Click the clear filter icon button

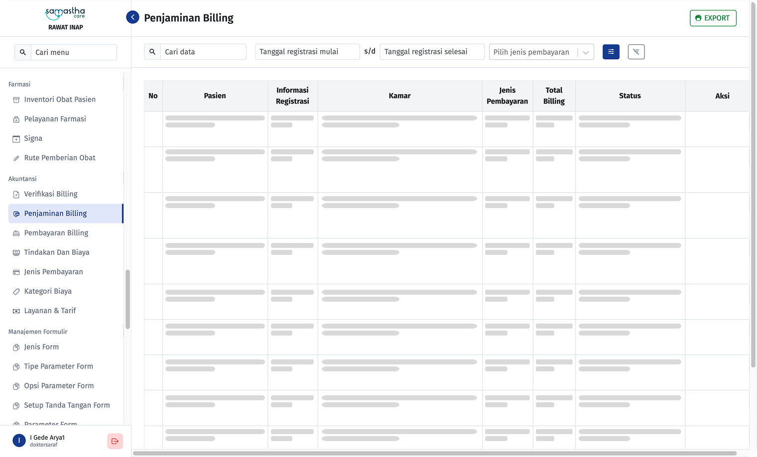pyautogui.click(x=636, y=52)
